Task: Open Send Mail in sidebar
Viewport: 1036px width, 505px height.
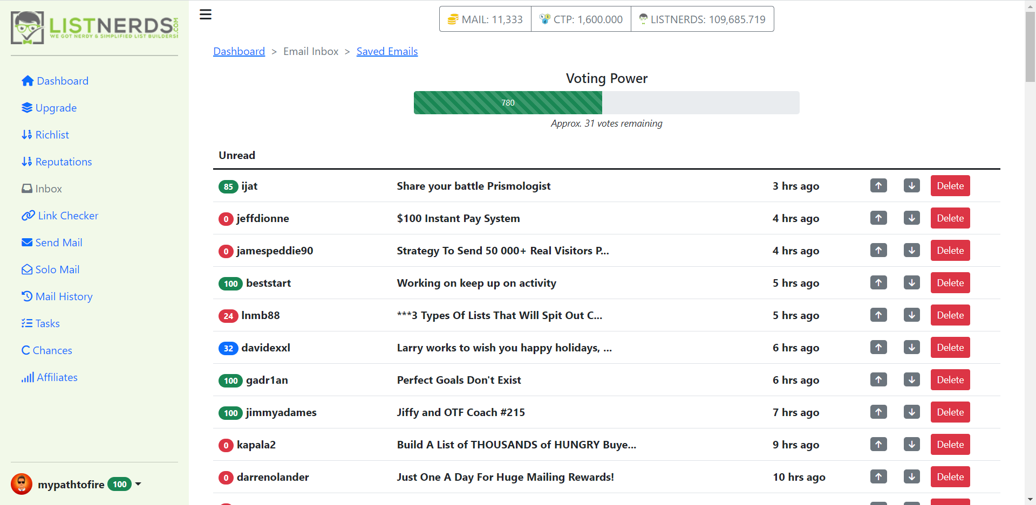Action: 52,243
